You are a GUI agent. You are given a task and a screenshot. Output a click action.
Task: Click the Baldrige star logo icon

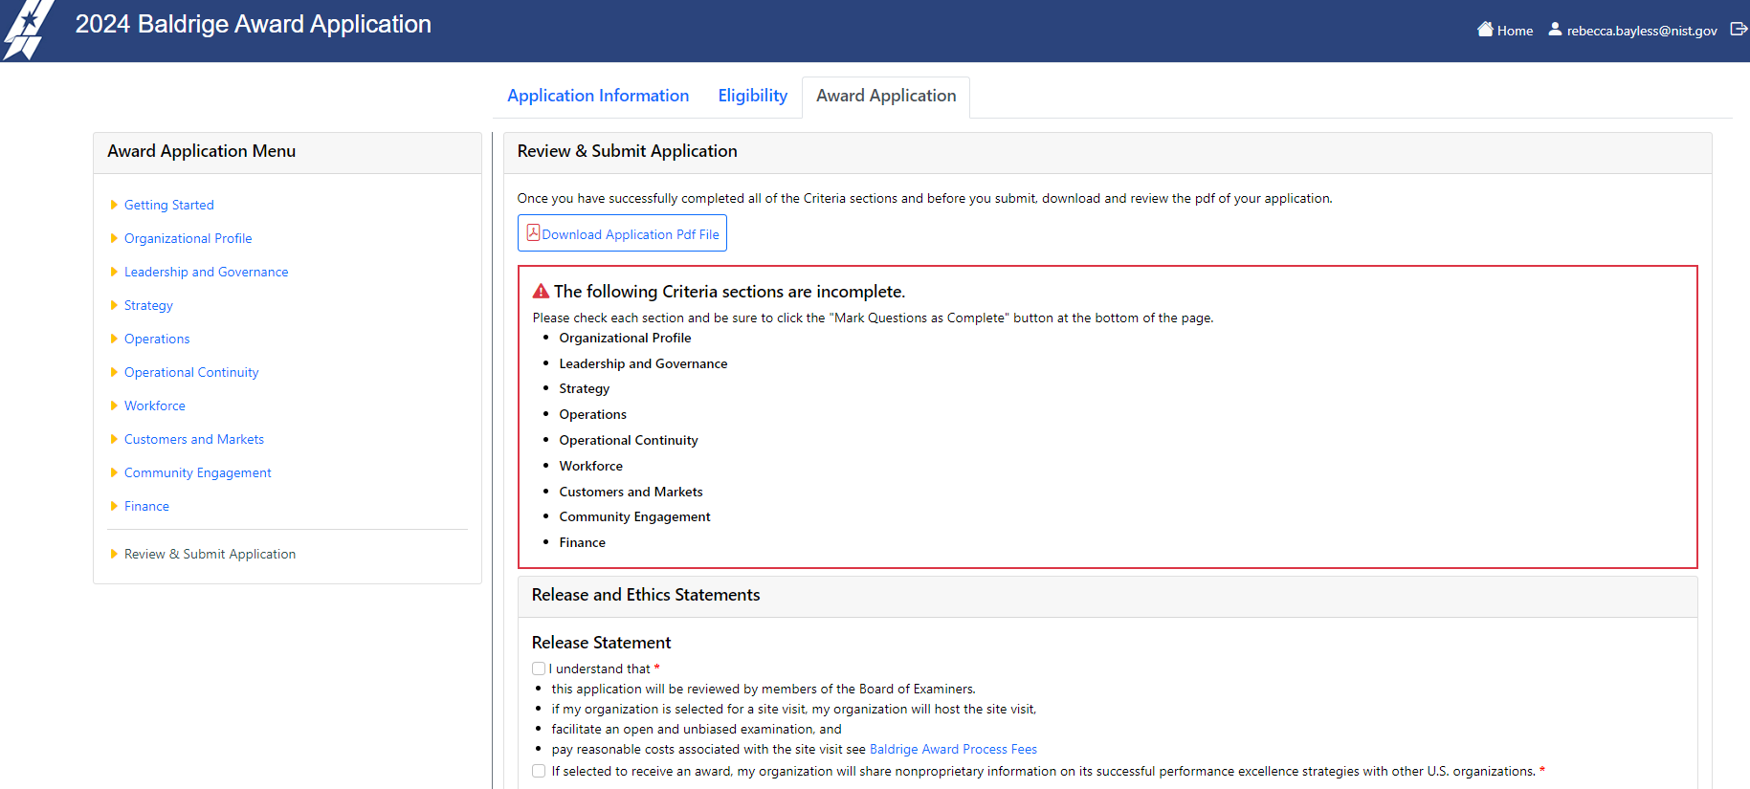point(26,30)
